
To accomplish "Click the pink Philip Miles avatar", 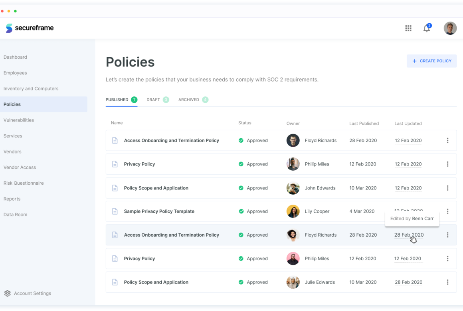I will tap(293, 259).
